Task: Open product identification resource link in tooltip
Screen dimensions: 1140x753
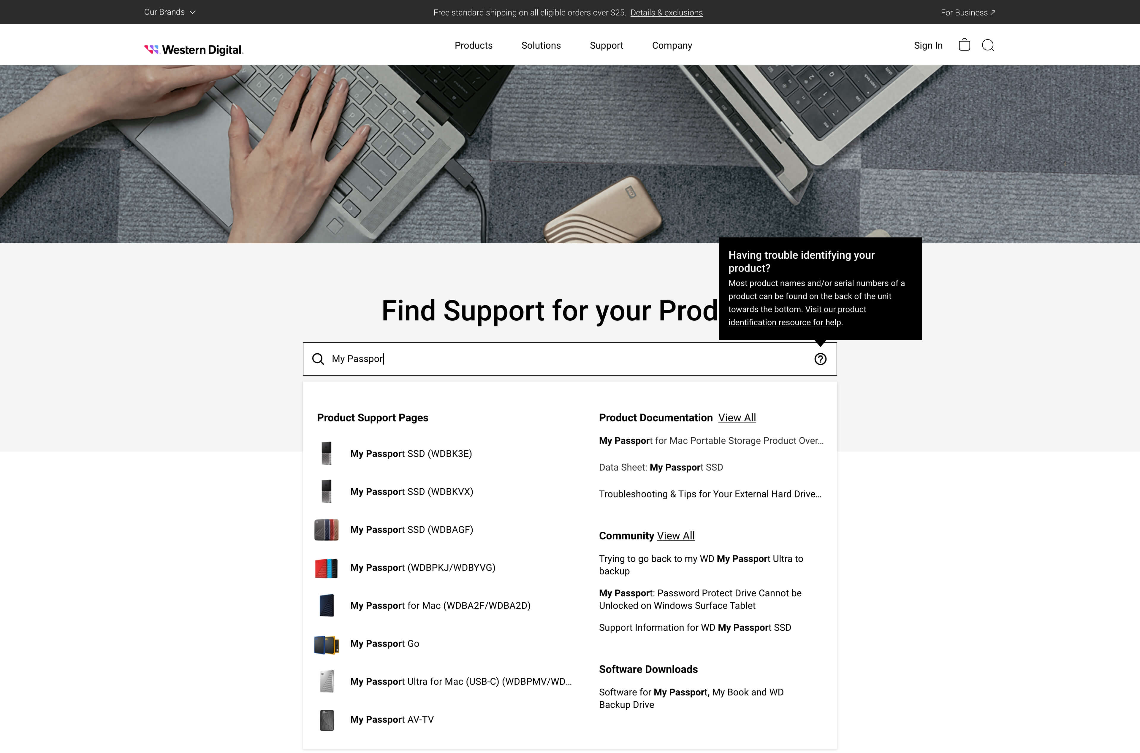Action: [x=797, y=316]
